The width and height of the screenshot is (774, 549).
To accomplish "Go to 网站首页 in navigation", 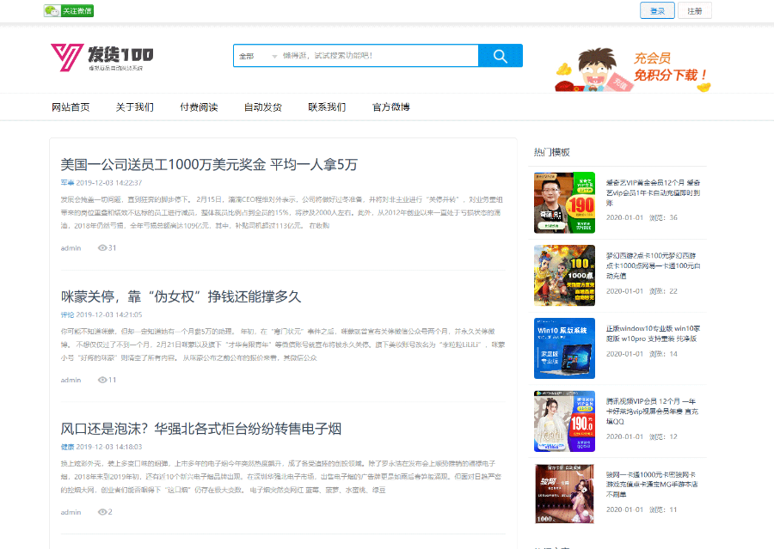I will tap(71, 107).
